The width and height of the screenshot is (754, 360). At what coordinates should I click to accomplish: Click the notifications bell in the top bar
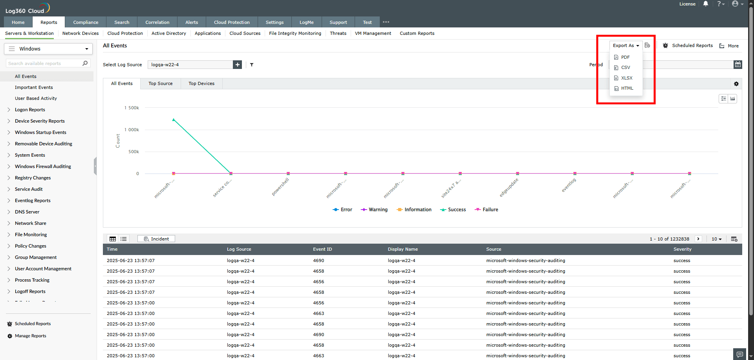pyautogui.click(x=706, y=4)
